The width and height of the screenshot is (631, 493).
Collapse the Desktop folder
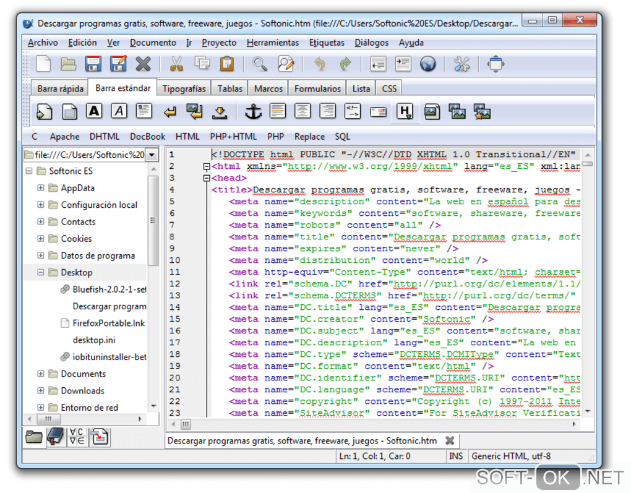pyautogui.click(x=41, y=272)
